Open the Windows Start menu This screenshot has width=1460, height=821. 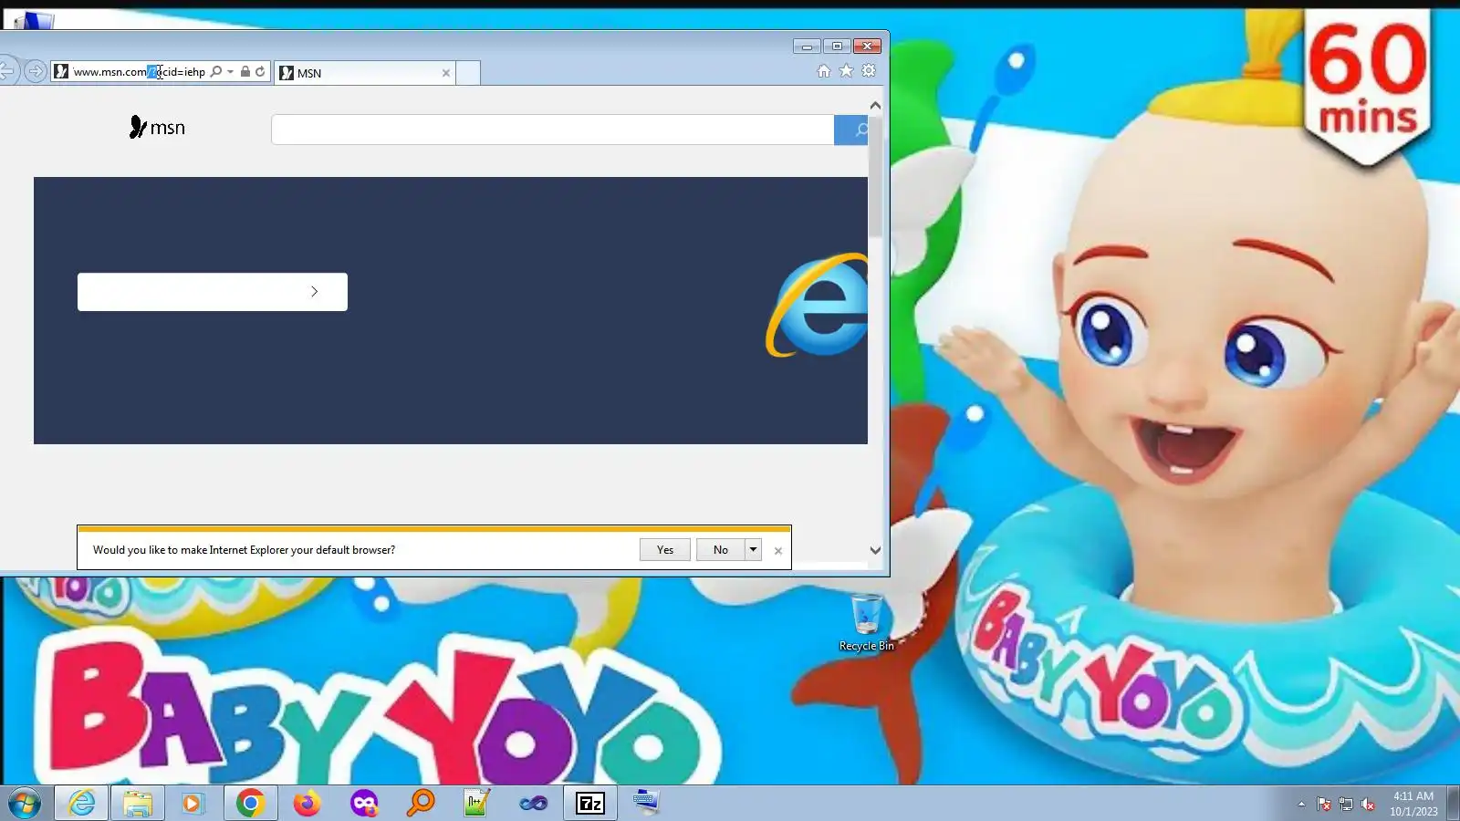[x=25, y=804]
